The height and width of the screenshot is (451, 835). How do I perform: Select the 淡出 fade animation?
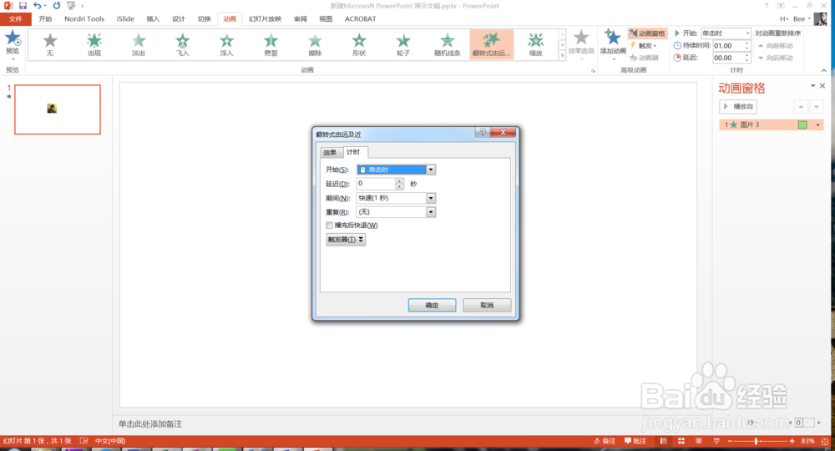tap(139, 44)
